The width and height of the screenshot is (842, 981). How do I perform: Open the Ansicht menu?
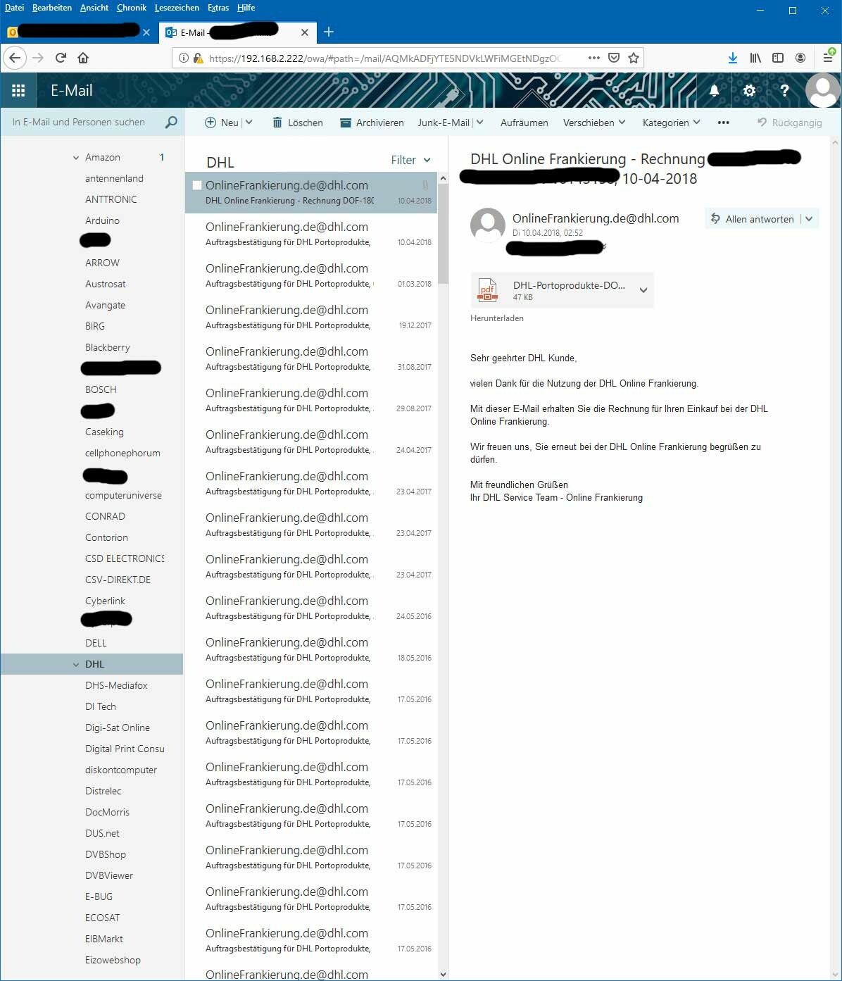(x=94, y=8)
